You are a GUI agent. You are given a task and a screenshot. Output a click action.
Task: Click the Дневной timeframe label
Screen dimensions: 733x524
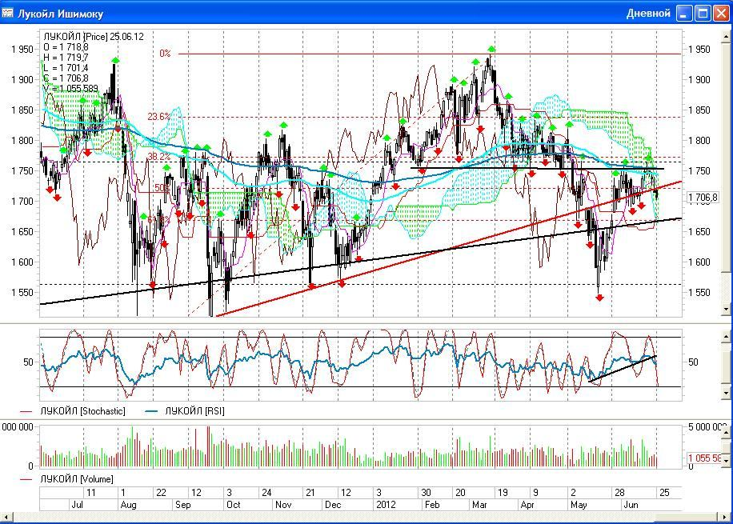(648, 13)
